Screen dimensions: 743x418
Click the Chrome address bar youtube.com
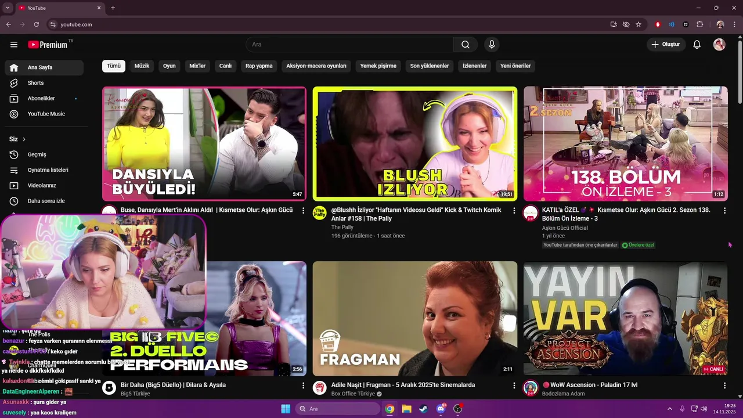coord(325,24)
